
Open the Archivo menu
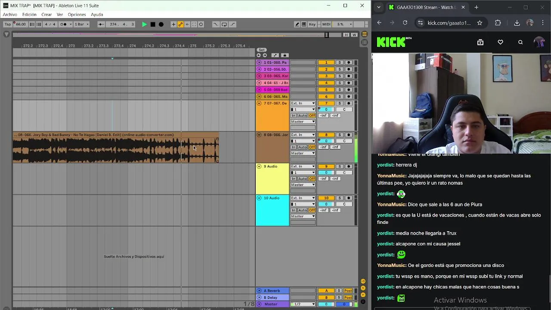(x=10, y=15)
